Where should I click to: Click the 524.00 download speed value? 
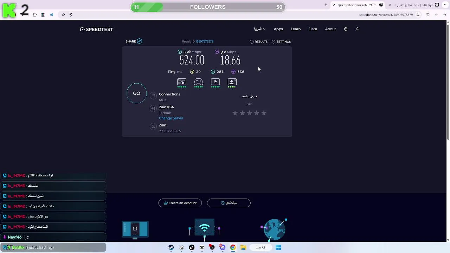pyautogui.click(x=192, y=61)
